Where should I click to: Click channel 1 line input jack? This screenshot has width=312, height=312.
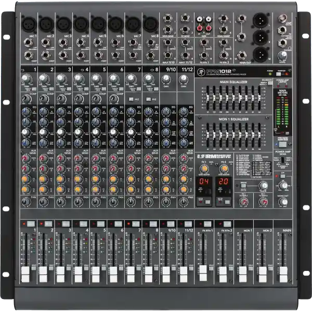coord(29,43)
